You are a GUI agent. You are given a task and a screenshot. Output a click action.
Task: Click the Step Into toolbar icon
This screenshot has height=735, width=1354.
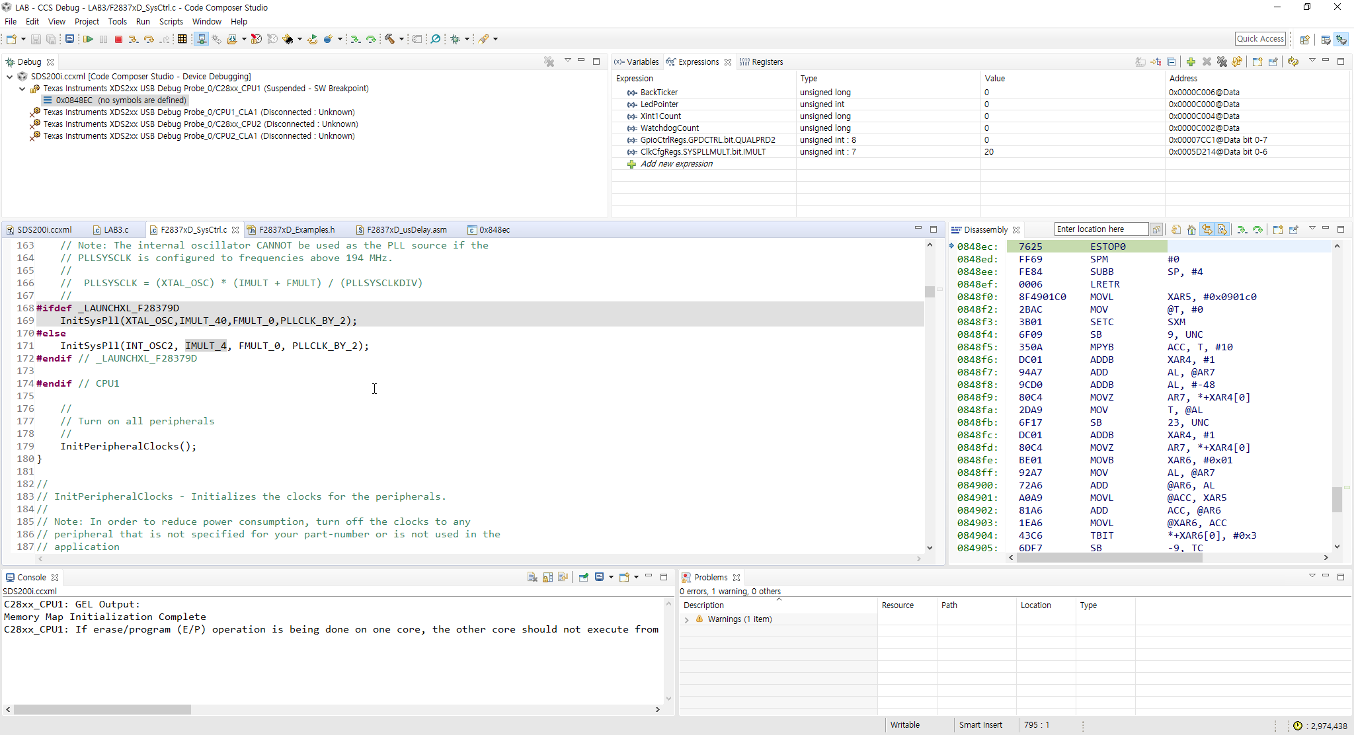(x=134, y=40)
